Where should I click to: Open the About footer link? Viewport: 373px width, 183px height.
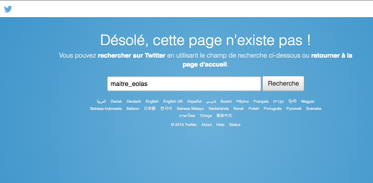tap(206, 125)
